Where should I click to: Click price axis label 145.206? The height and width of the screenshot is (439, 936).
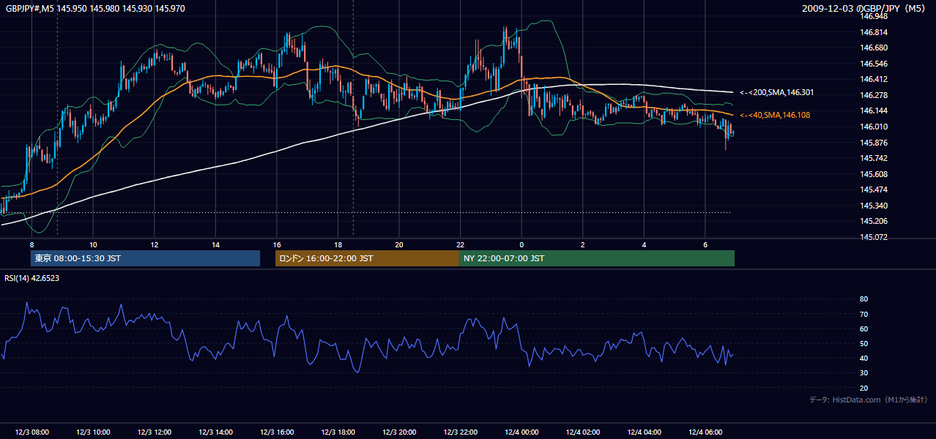tap(874, 221)
